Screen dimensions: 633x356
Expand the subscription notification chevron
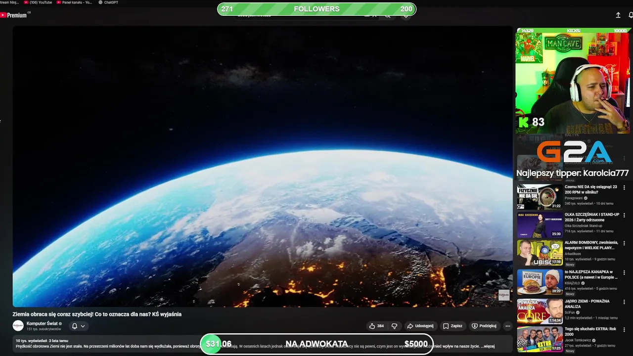(83, 326)
